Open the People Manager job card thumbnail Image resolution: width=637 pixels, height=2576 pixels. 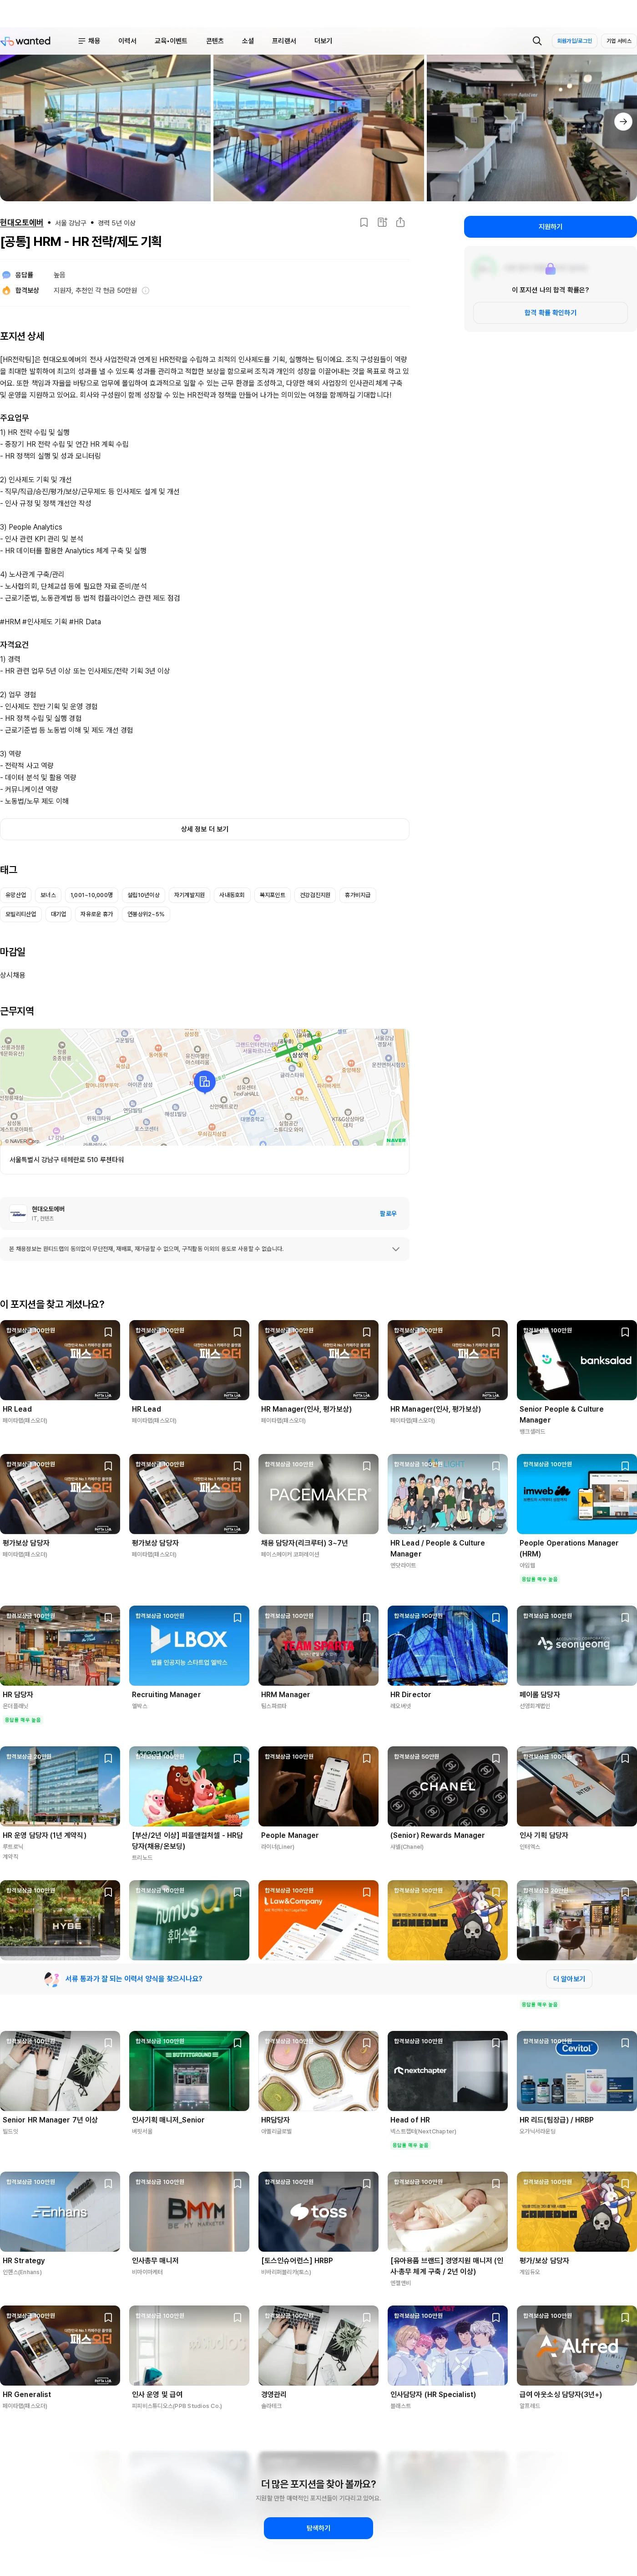[318, 1787]
